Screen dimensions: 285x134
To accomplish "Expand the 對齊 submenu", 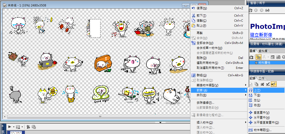I will (x=219, y=90).
